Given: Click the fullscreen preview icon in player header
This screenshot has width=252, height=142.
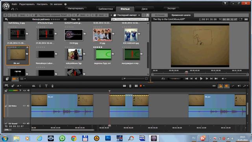Looking at the screenshot, I should coord(241,19).
